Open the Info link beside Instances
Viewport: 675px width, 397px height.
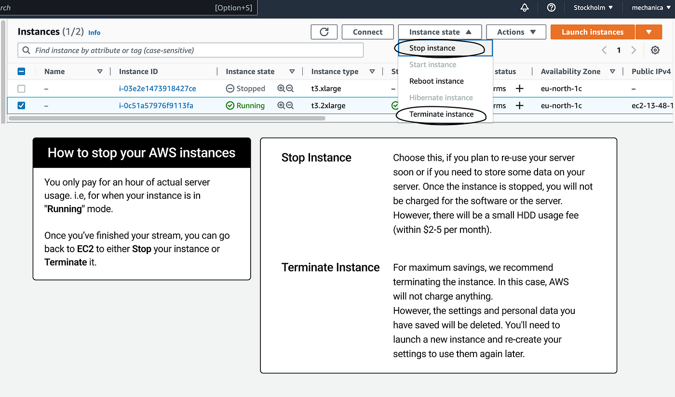tap(94, 33)
